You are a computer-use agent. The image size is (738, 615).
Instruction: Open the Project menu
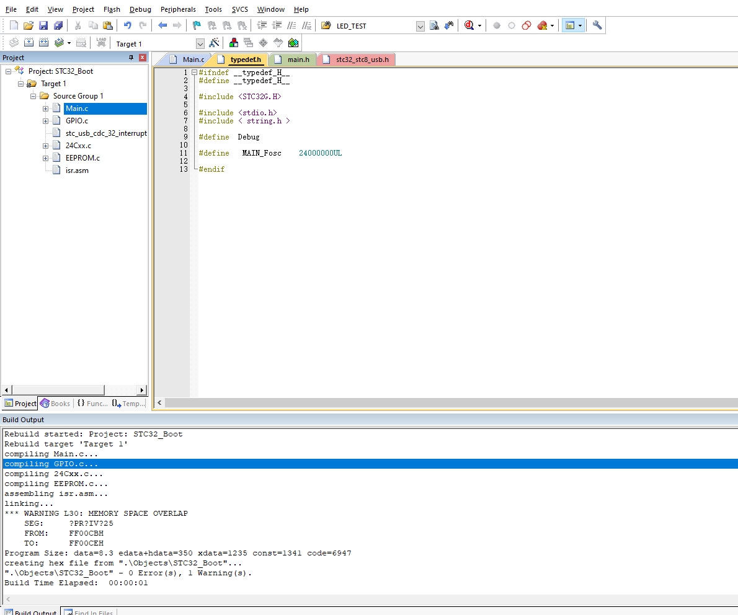coord(83,9)
